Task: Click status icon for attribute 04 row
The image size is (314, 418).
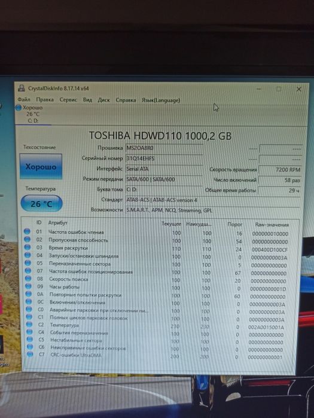Action: [x=28, y=255]
